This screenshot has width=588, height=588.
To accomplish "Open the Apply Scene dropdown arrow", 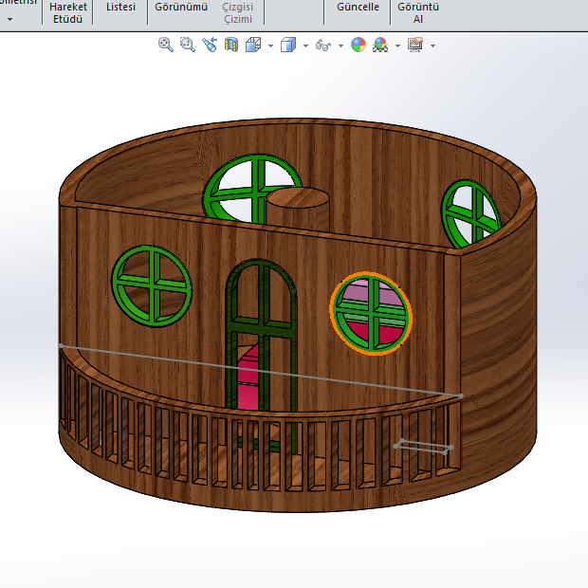I will pyautogui.click(x=397, y=46).
